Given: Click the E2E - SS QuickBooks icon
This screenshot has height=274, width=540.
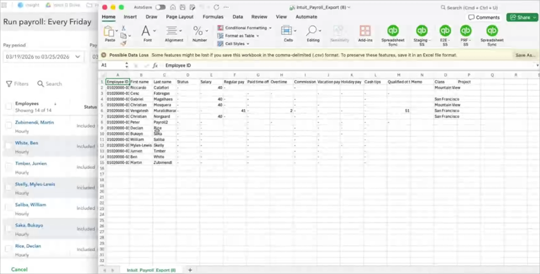Looking at the screenshot, I should pos(445,31).
